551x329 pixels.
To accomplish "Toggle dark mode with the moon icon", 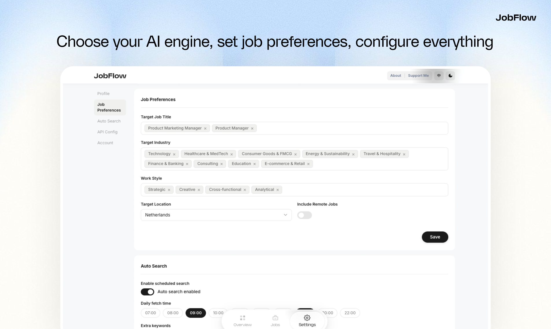I will click(x=450, y=76).
